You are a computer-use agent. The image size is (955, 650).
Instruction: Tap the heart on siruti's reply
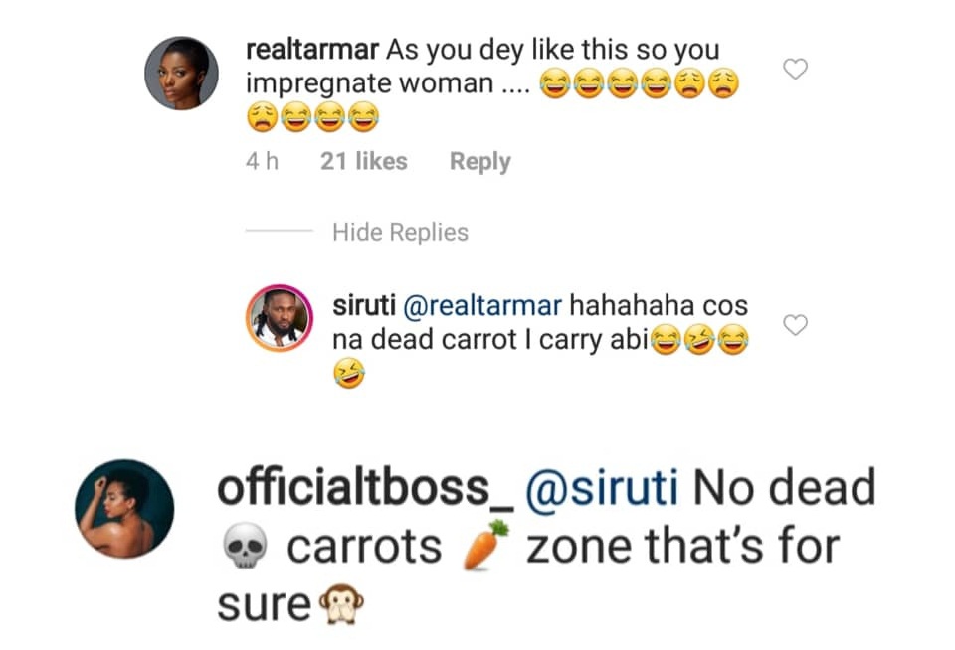[x=795, y=325]
